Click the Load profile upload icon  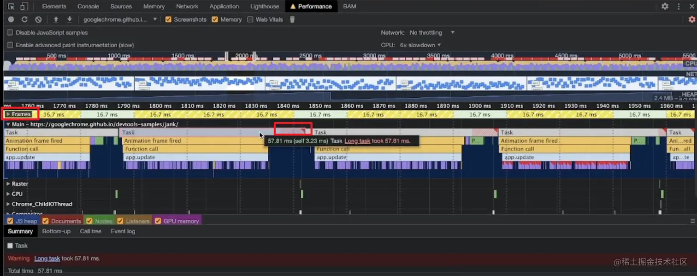[56, 19]
